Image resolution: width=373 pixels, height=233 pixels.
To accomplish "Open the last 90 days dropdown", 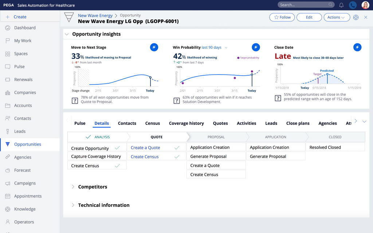I will (x=213, y=48).
